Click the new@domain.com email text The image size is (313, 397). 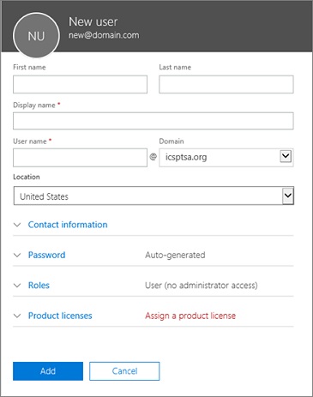[104, 35]
